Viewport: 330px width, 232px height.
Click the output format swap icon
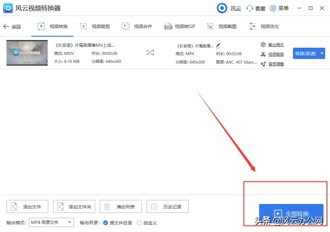point(263,45)
